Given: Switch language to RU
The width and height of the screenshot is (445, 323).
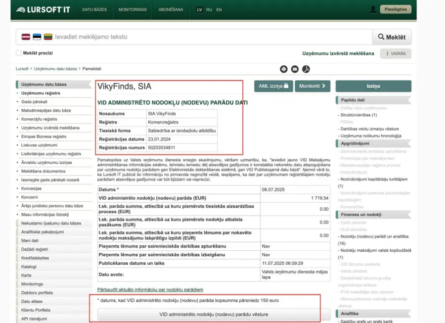Looking at the screenshot, I should pyautogui.click(x=209, y=10).
